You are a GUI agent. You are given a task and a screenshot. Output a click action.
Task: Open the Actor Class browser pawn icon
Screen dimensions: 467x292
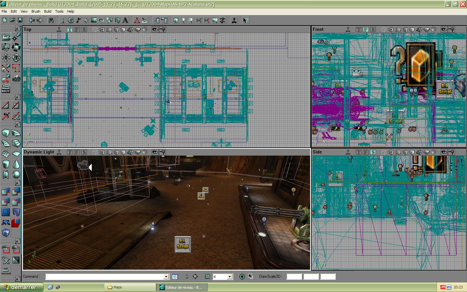tap(63, 20)
